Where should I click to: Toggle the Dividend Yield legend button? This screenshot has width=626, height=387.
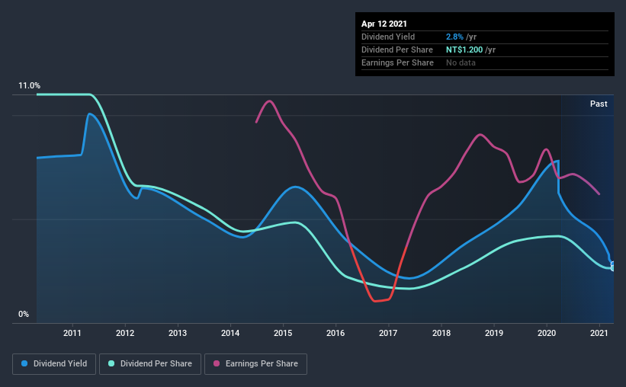pyautogui.click(x=54, y=364)
